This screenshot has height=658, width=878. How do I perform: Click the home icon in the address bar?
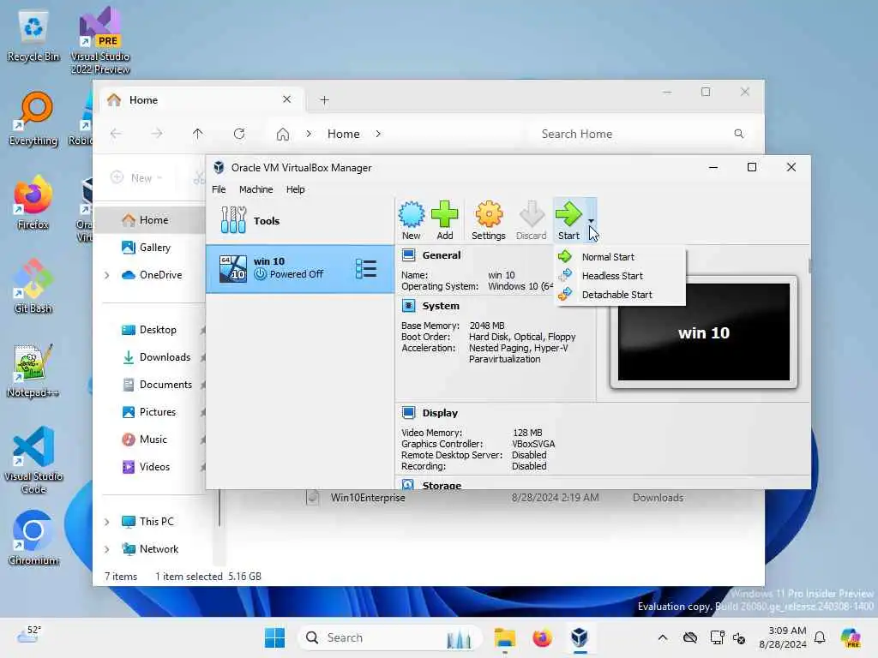pos(283,135)
